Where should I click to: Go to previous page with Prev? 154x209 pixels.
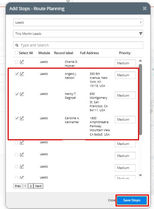pyautogui.click(x=18, y=186)
